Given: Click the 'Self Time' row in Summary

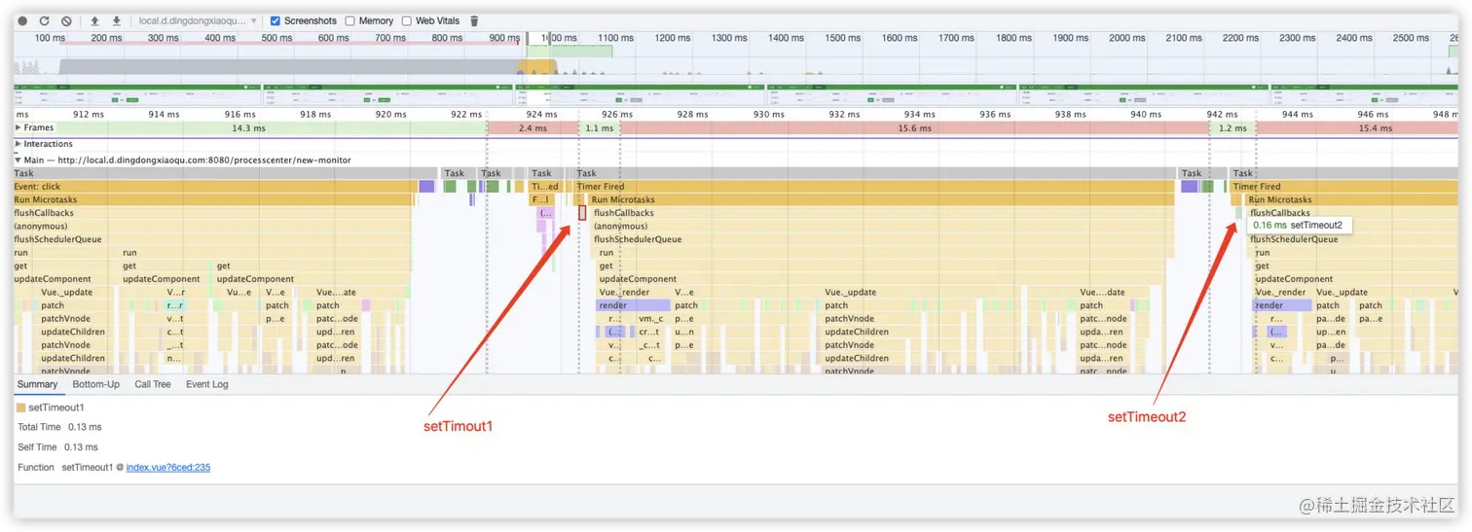Looking at the screenshot, I should 58,447.
